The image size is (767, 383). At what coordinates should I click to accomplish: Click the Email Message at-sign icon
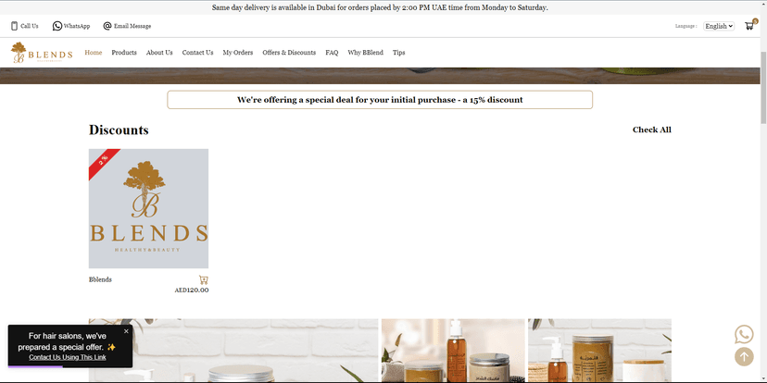[107, 26]
